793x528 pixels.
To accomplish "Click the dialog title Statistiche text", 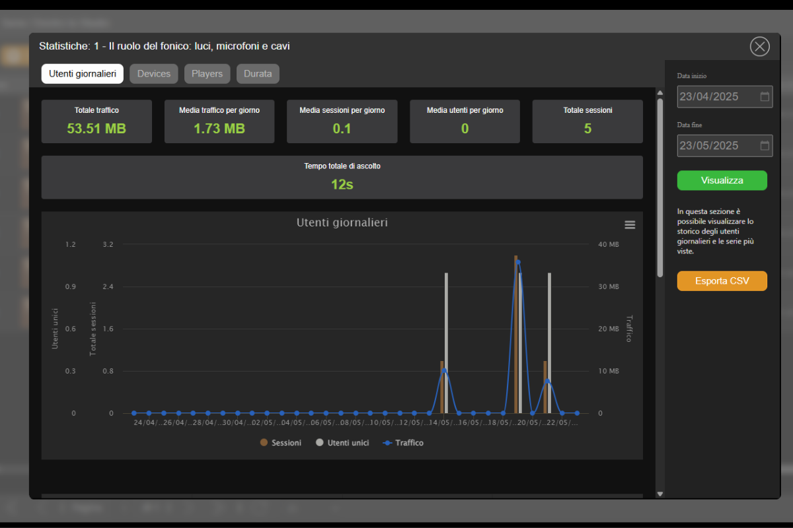I will (165, 46).
